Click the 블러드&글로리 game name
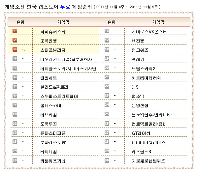Screen dimensions: 198x173 pos(54,87)
